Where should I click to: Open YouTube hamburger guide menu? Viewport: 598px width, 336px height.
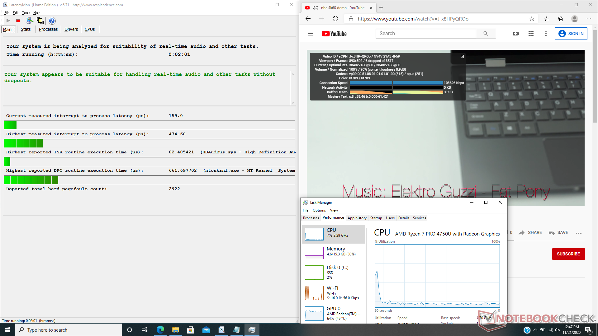310,34
